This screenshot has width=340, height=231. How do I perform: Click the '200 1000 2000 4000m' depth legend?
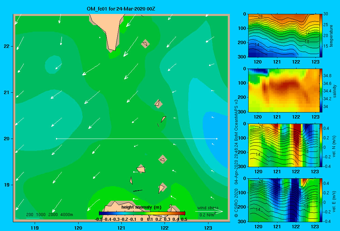(50, 215)
